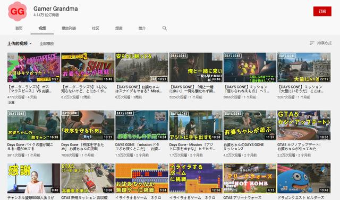
Task: Open the 22:12 Days Gone video title link
Action: coord(300,89)
